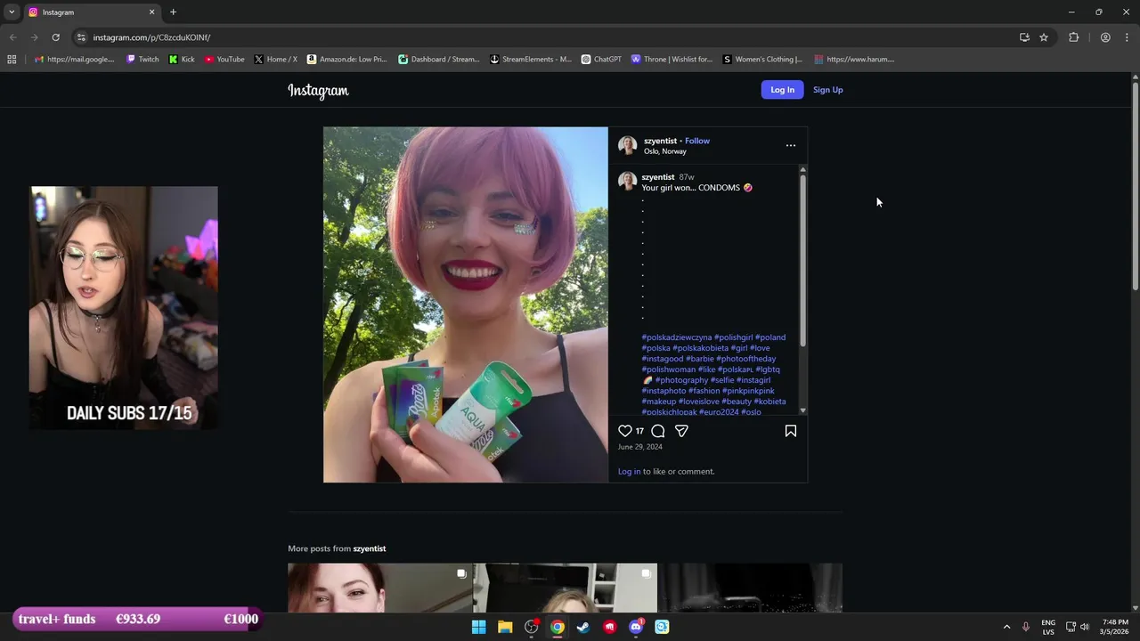Open Steam from the taskbar

pyautogui.click(x=583, y=627)
